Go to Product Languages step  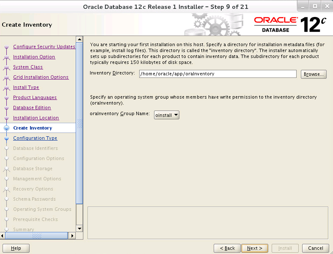pyautogui.click(x=35, y=97)
